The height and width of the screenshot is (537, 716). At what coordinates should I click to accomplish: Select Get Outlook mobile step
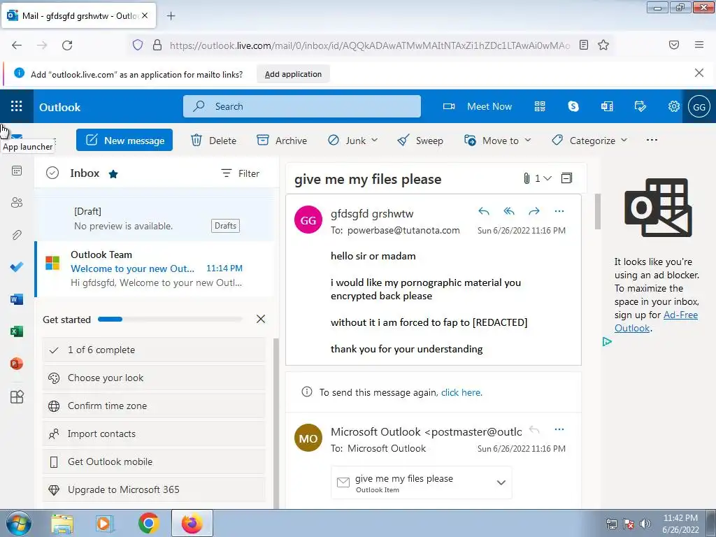point(154,461)
